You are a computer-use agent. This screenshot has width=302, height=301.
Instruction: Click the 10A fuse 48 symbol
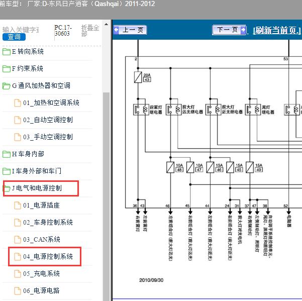click(x=170, y=167)
